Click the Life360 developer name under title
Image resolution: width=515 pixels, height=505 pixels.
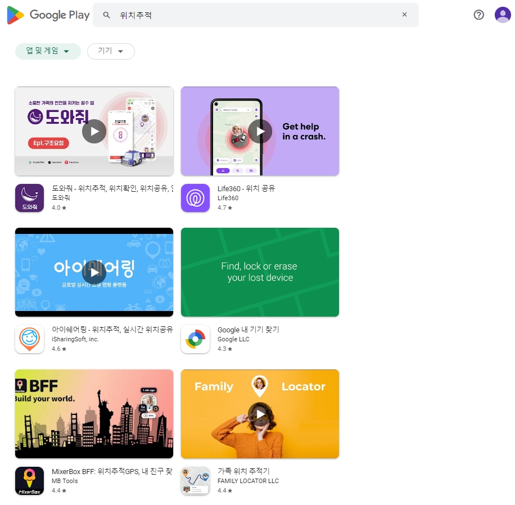pyautogui.click(x=228, y=198)
